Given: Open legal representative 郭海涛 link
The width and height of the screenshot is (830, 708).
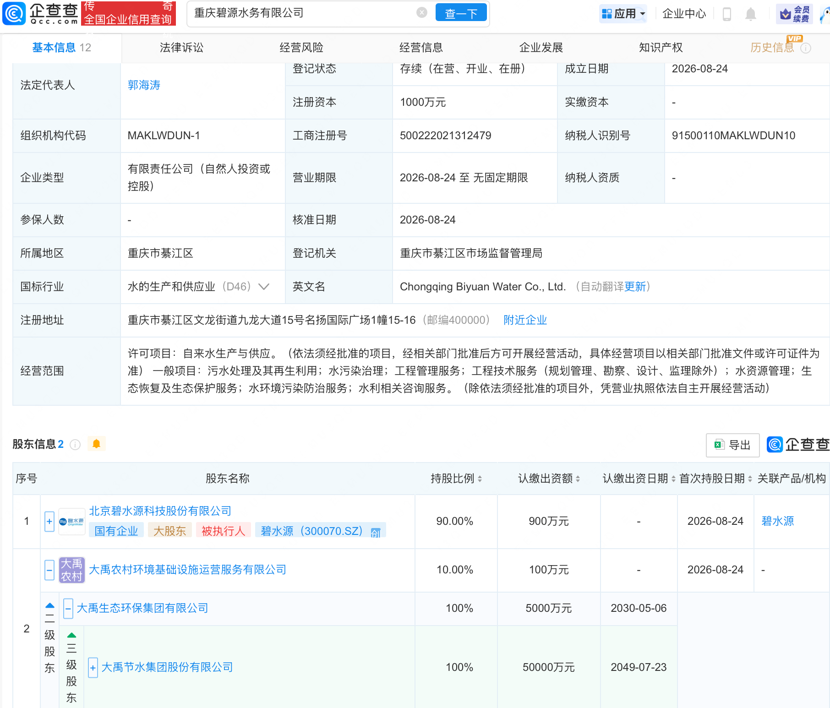Looking at the screenshot, I should (x=144, y=85).
